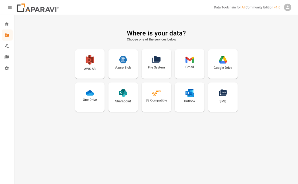Go to the Home sidebar icon

coord(7,24)
